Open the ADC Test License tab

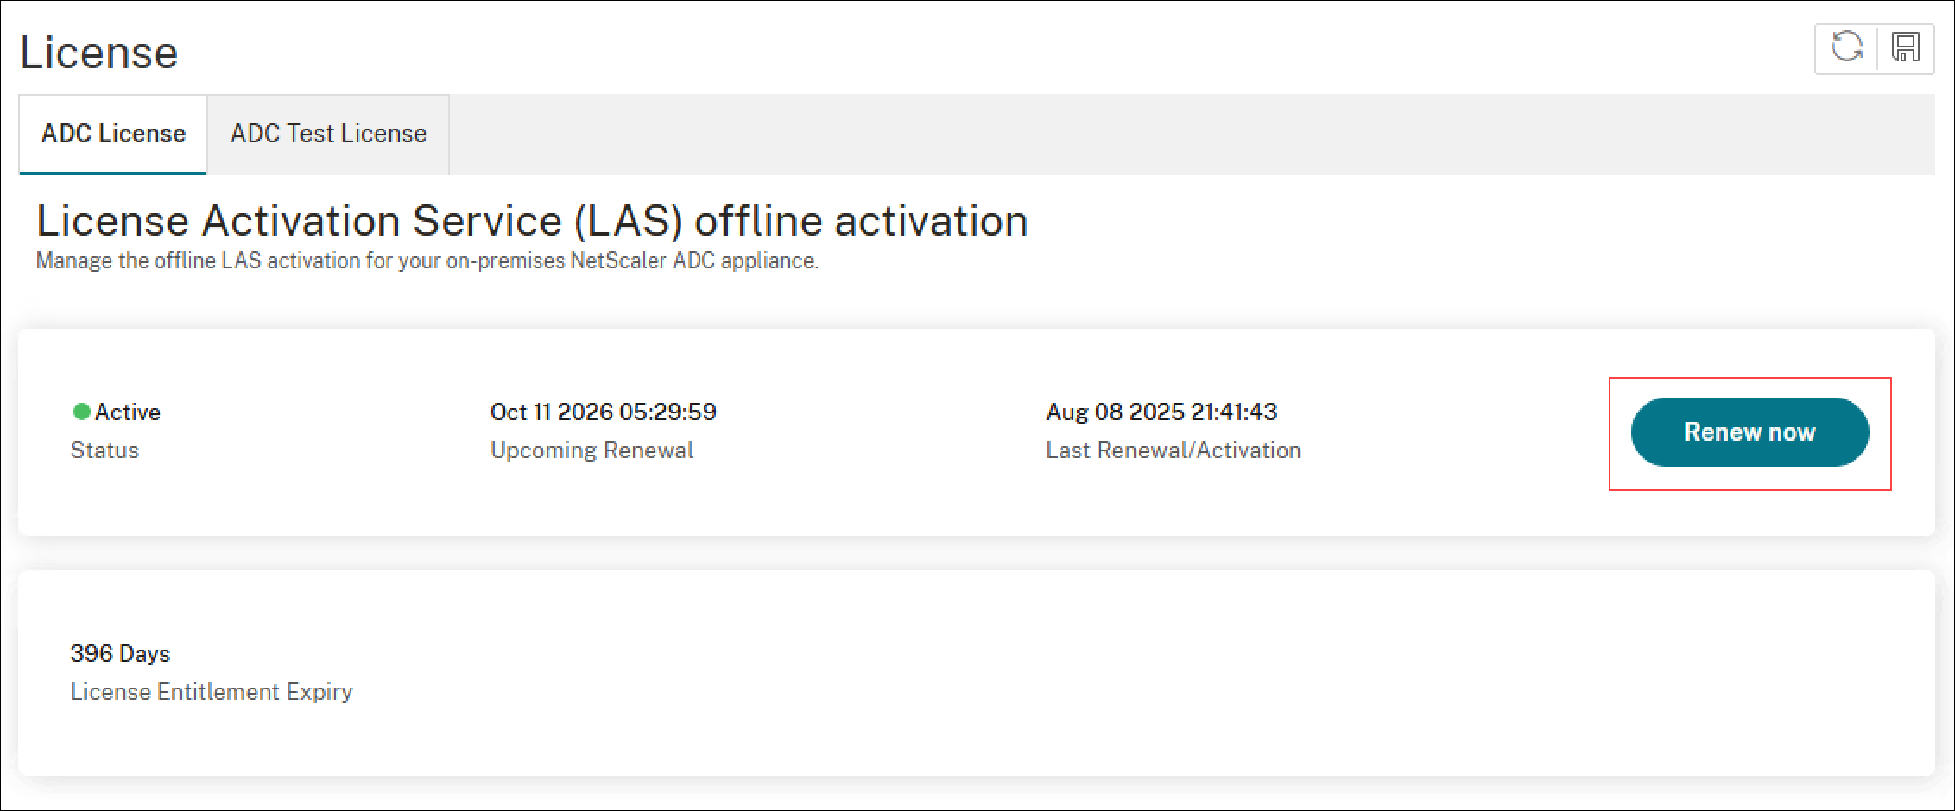coord(328,134)
